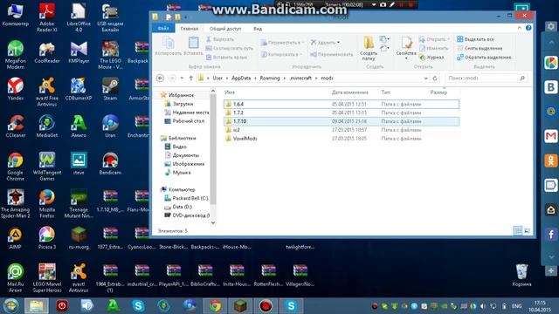
Task: Switch to the large icons view
Action: [x=527, y=230]
